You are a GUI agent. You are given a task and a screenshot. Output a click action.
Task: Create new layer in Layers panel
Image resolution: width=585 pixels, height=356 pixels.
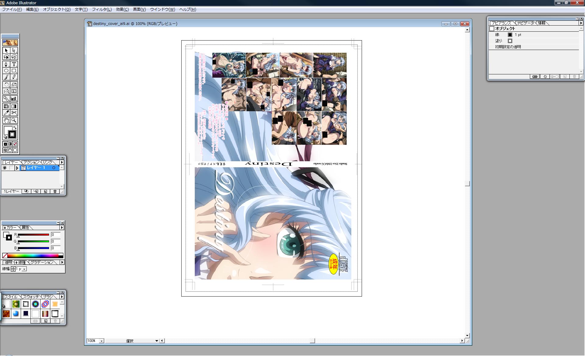[45, 191]
